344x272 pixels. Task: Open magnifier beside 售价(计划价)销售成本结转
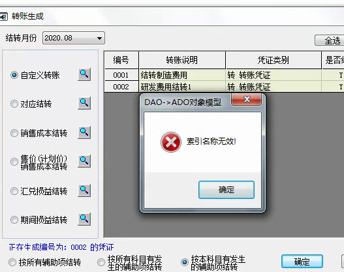pos(84,161)
